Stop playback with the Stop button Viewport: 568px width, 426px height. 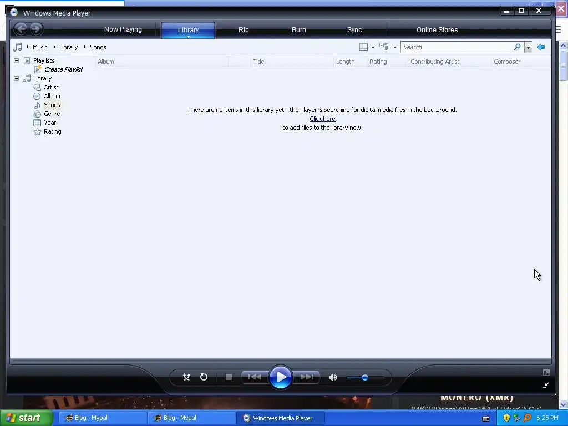(229, 377)
